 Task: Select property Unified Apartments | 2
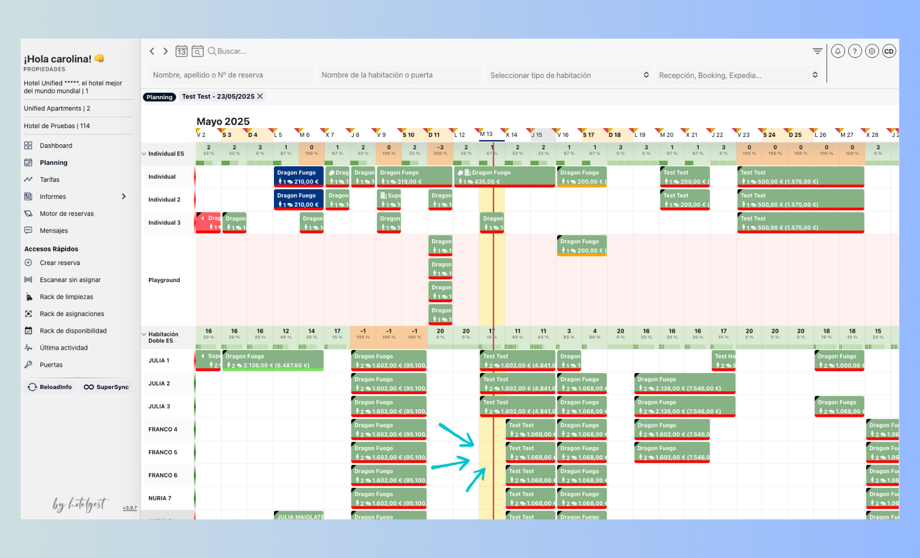(57, 109)
